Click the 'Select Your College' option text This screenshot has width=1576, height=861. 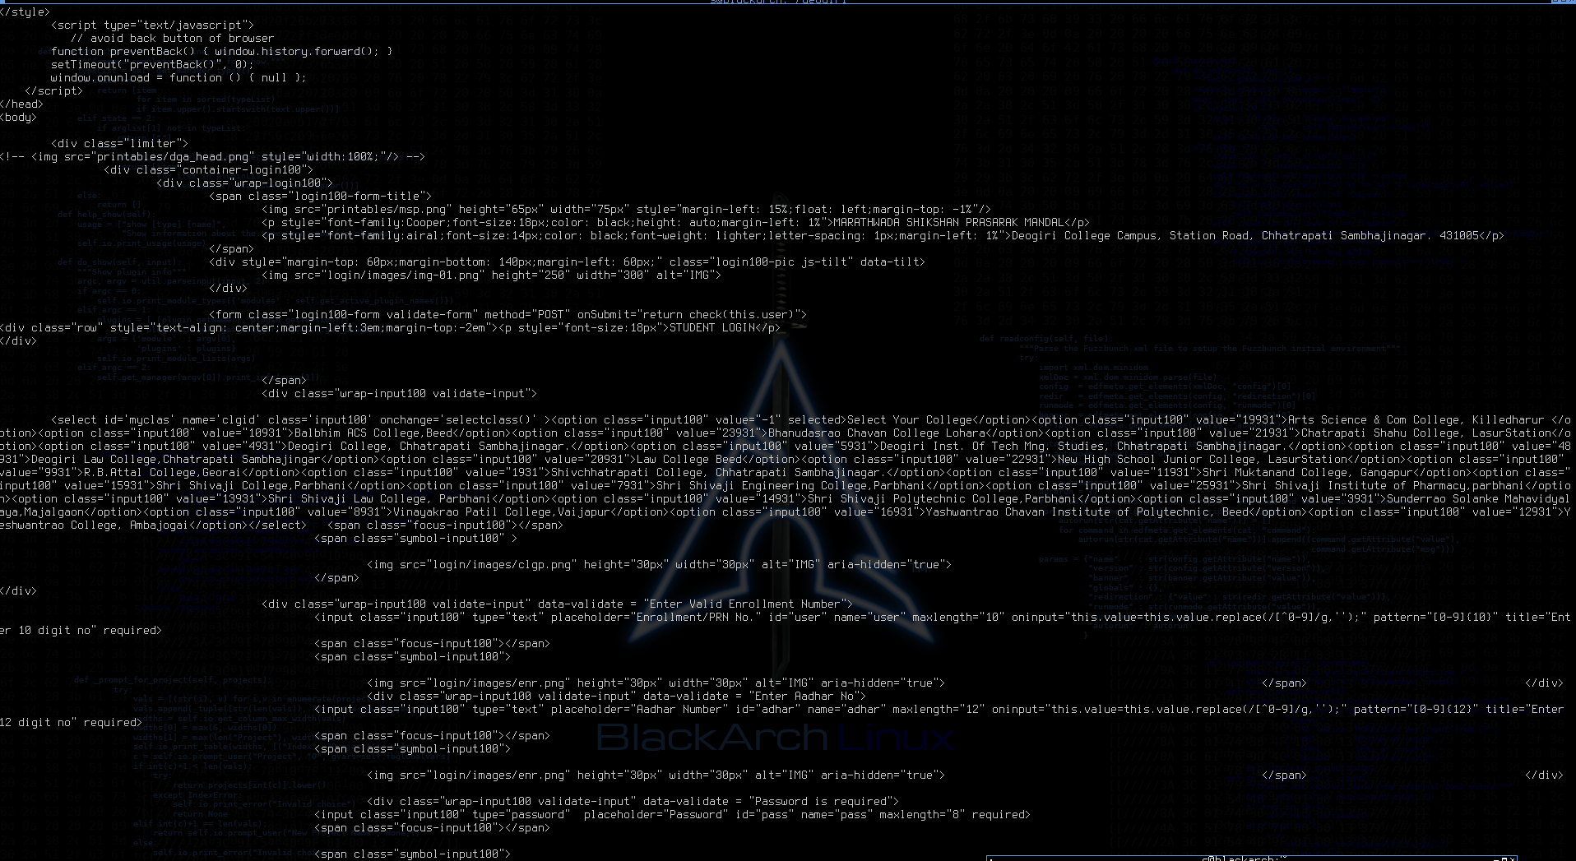tap(909, 419)
